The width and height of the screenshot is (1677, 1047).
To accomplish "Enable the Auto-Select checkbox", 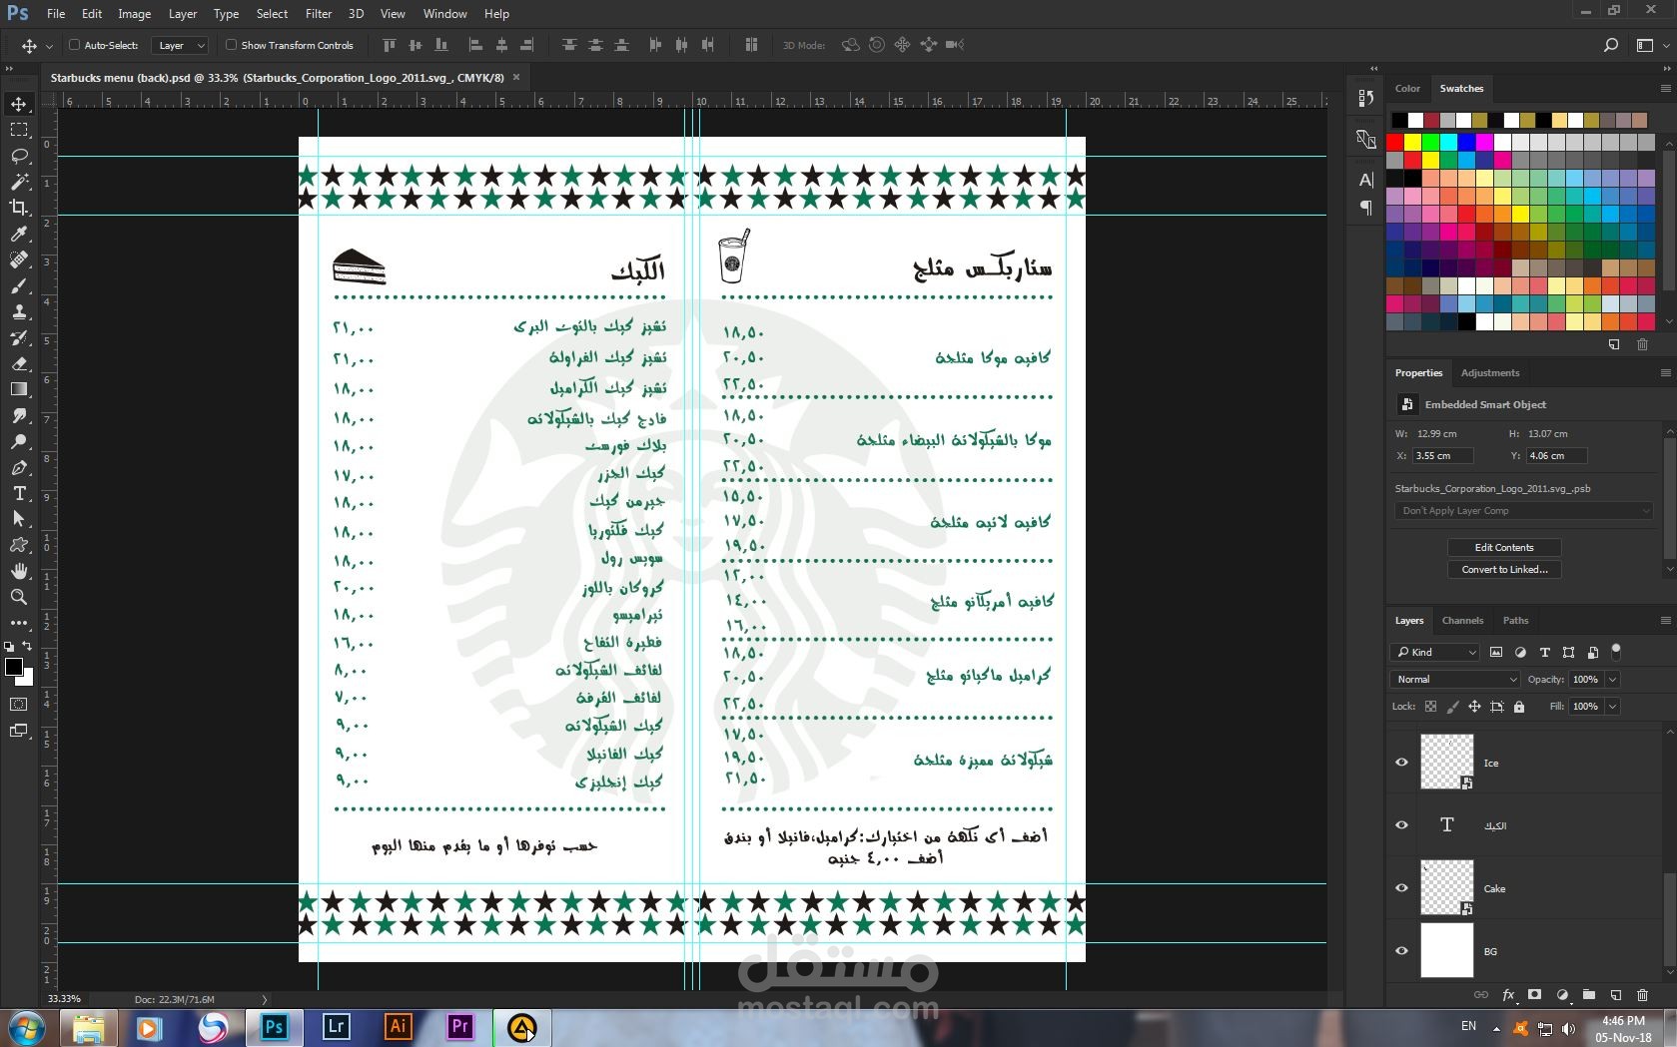I will 74,45.
